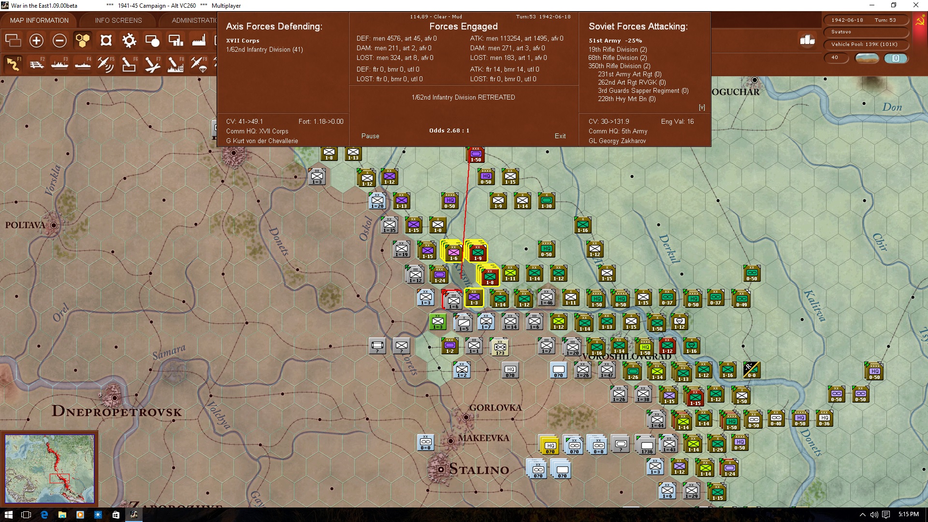Select the grey unit counter labeled 1=46
Viewport: 928px width, 522px height.
click(x=547, y=298)
